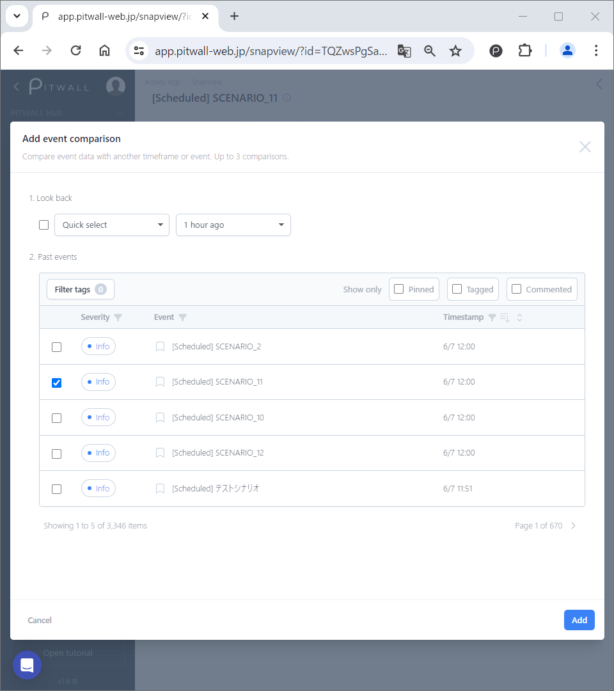Open the chat support bubble
The width and height of the screenshot is (614, 691).
(27, 665)
